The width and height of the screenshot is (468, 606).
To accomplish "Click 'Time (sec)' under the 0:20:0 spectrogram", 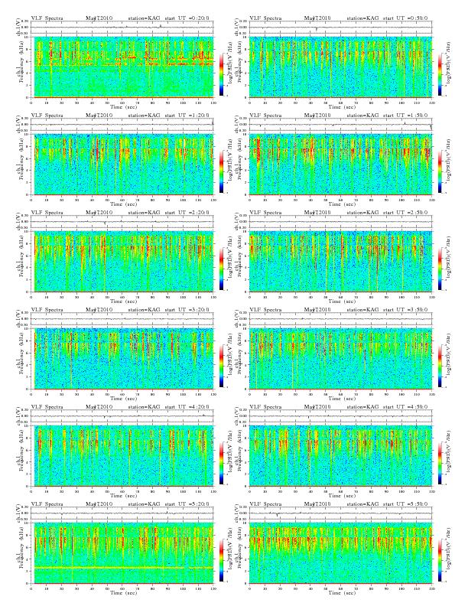I will click(123, 106).
